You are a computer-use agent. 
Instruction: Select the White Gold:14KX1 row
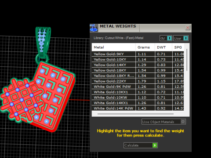click(138, 103)
